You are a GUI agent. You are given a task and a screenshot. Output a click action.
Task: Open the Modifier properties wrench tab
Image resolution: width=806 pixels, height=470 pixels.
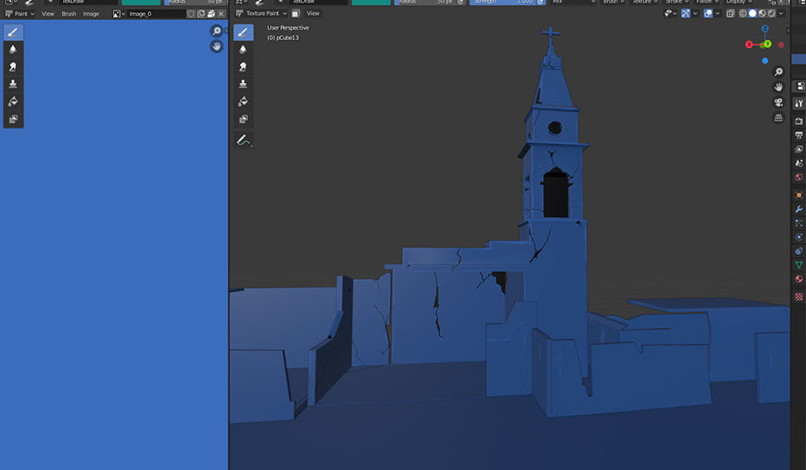click(x=798, y=209)
